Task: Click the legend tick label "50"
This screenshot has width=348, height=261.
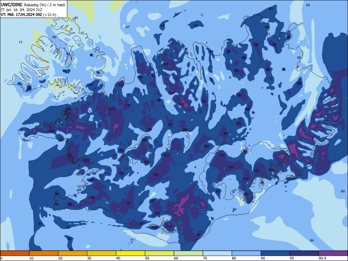Action: 147,258
